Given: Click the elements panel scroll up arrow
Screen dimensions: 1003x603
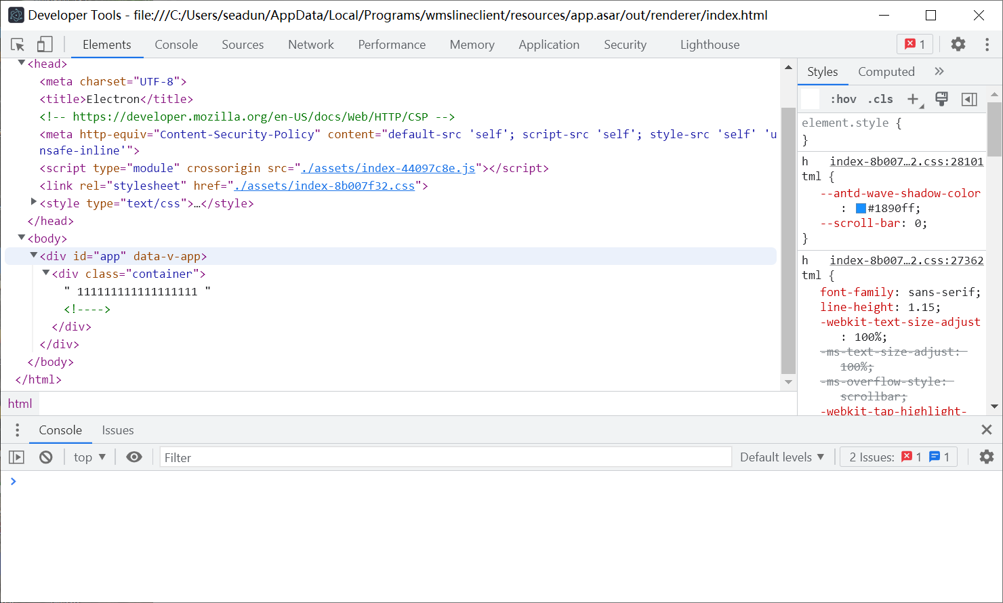Looking at the screenshot, I should click(788, 67).
